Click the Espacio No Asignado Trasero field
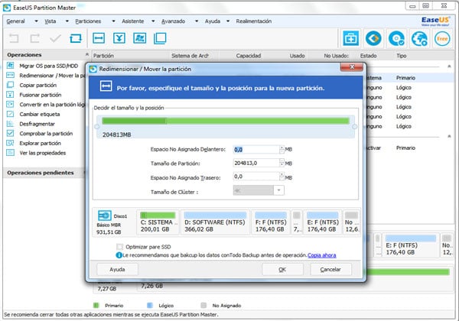 coord(256,177)
